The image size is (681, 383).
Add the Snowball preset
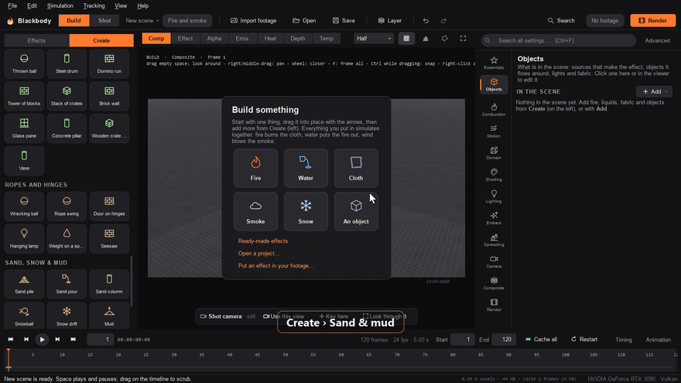[x=24, y=316]
